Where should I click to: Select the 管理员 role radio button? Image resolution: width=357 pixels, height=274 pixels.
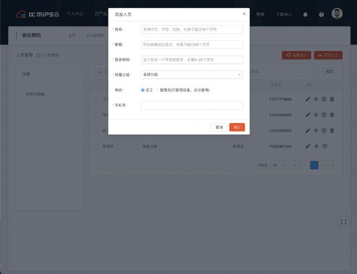157,90
